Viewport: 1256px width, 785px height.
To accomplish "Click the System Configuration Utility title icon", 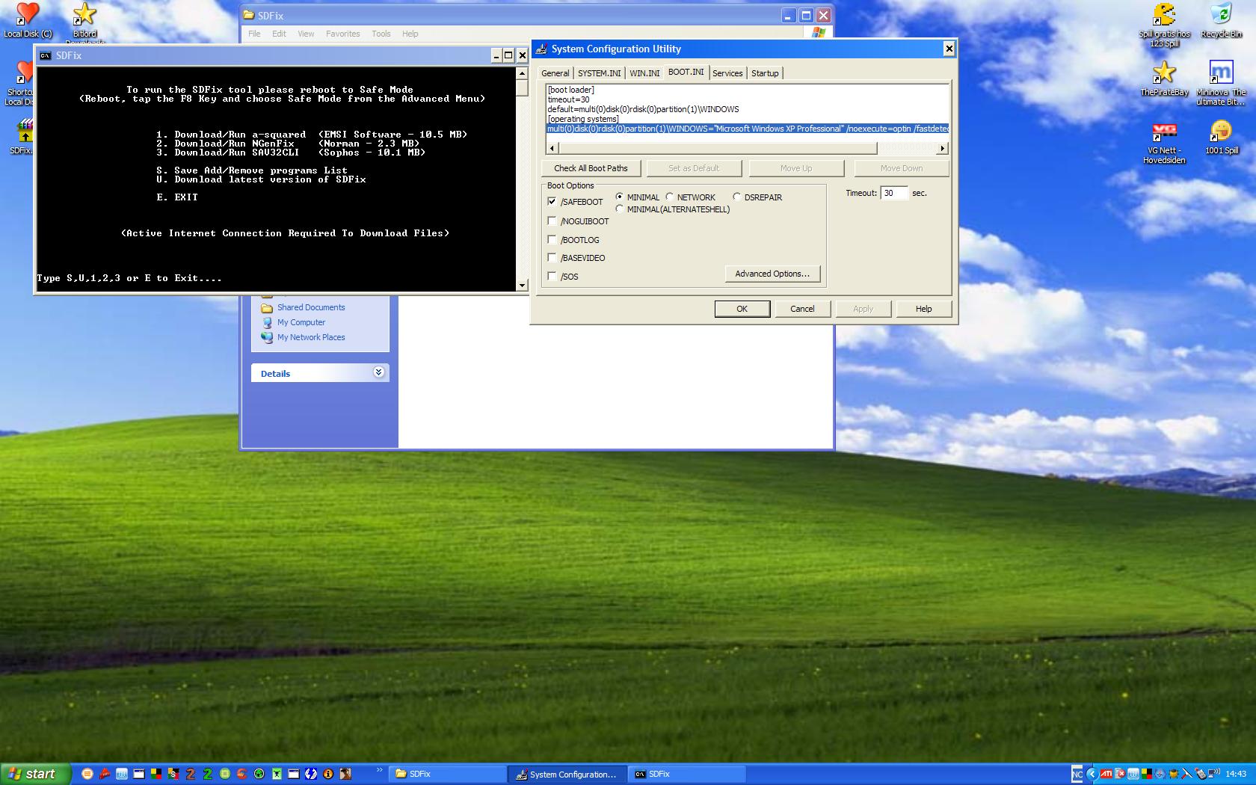I will [541, 49].
